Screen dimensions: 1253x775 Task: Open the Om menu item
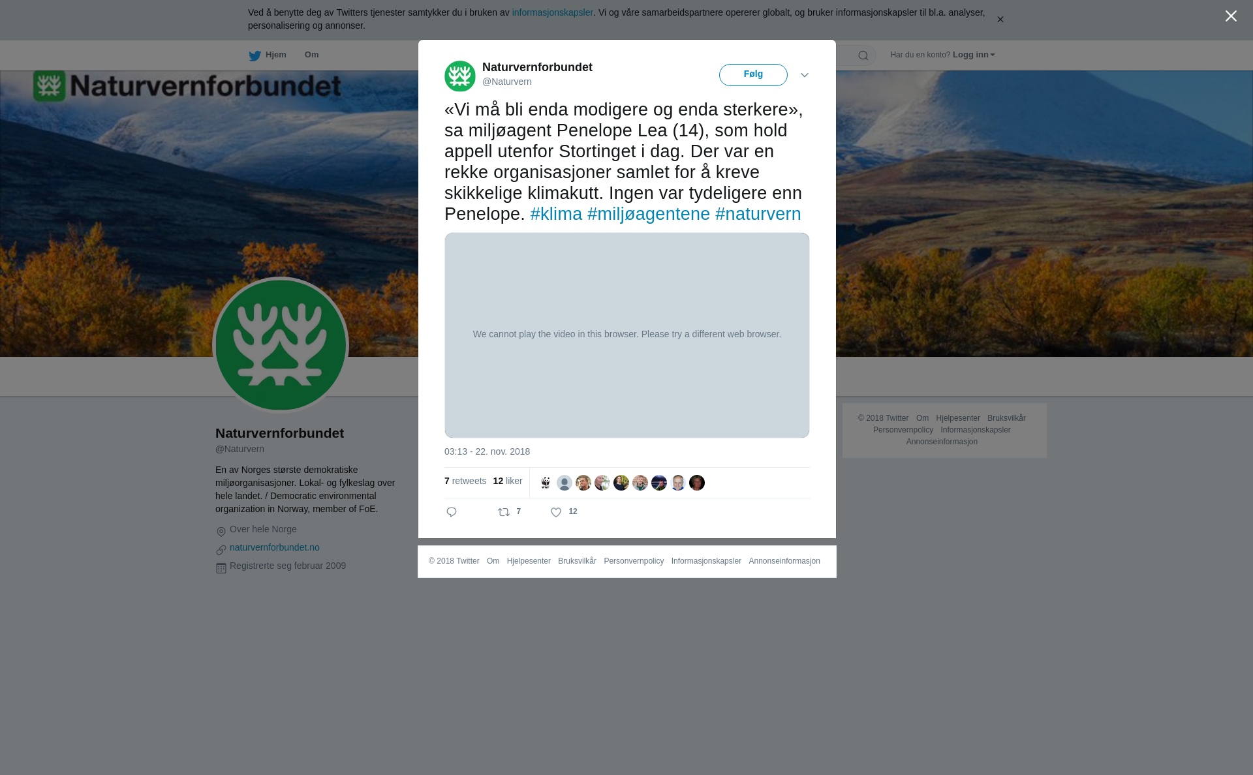tap(311, 55)
